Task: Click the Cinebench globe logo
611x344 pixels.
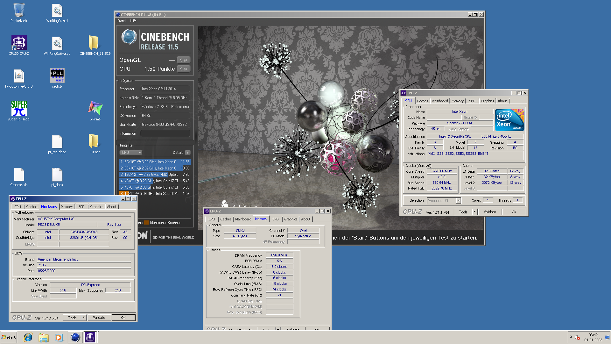Action: [x=129, y=37]
